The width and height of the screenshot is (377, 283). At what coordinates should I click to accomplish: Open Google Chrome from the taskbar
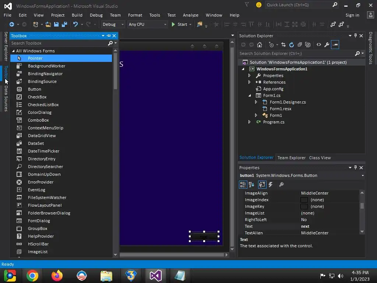[x=32, y=276]
